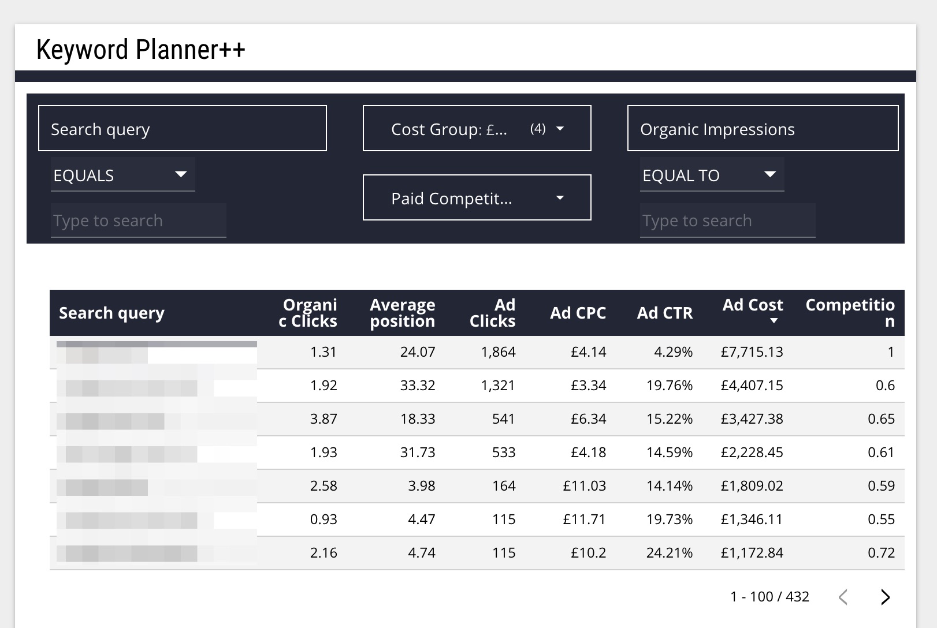
Task: Go to previous page of results
Action: 843,597
